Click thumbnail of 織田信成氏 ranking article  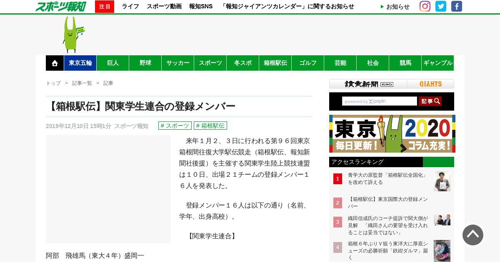[442, 220]
